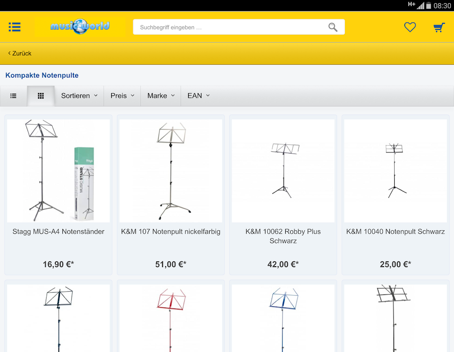Open the hamburger navigation menu
Screen dimensions: 454x352
15,27
